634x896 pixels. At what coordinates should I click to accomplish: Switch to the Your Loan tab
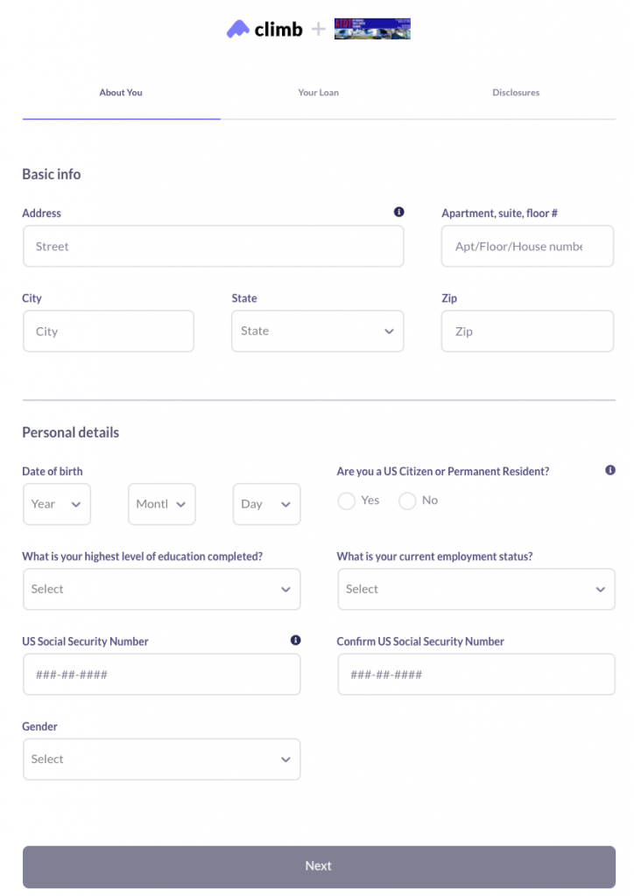click(318, 93)
